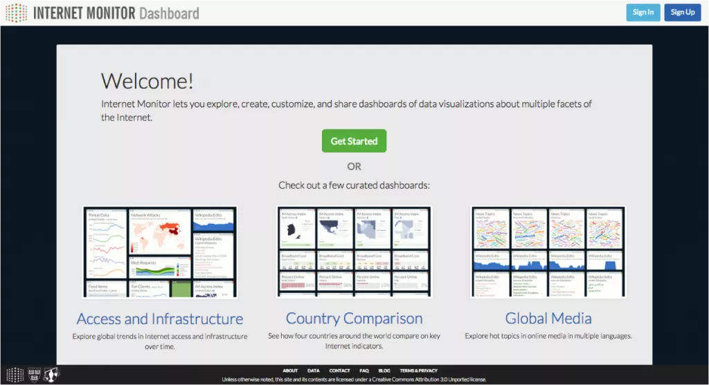The image size is (709, 385).
Task: Open the ABOUT footer menu item
Action: [x=290, y=370]
